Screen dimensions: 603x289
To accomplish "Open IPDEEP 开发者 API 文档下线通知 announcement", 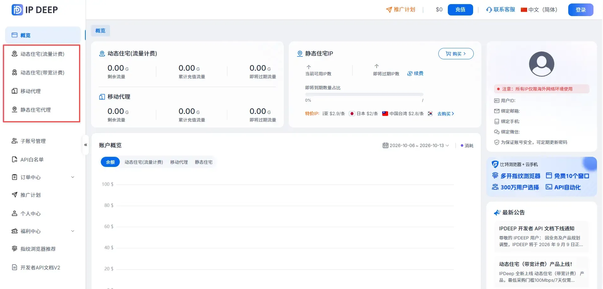I will point(542,236).
